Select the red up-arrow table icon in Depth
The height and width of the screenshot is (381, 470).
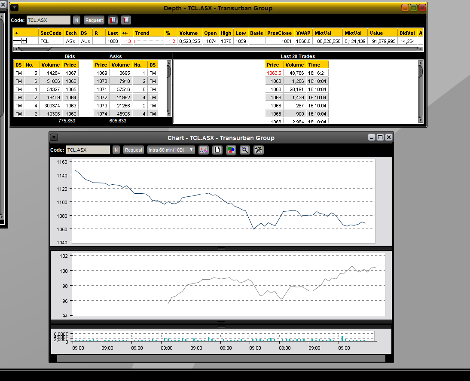[x=126, y=20]
